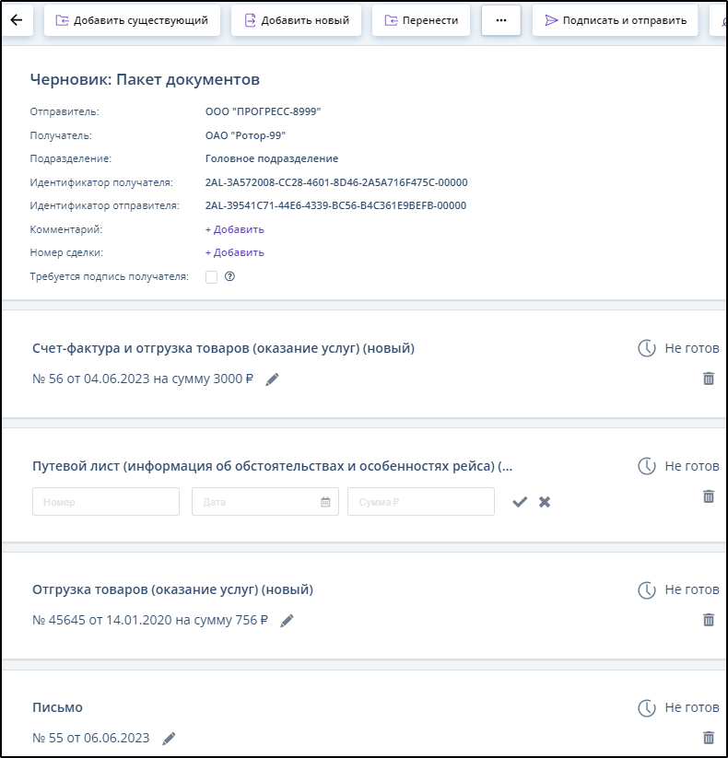Edit invoice № 56 with pencil icon
The width and height of the screenshot is (728, 758).
point(272,379)
